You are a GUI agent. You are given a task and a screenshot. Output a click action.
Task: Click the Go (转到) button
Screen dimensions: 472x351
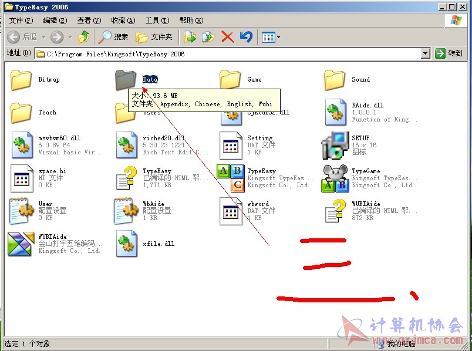(449, 53)
